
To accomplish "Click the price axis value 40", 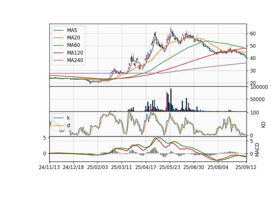I will 253,58.
